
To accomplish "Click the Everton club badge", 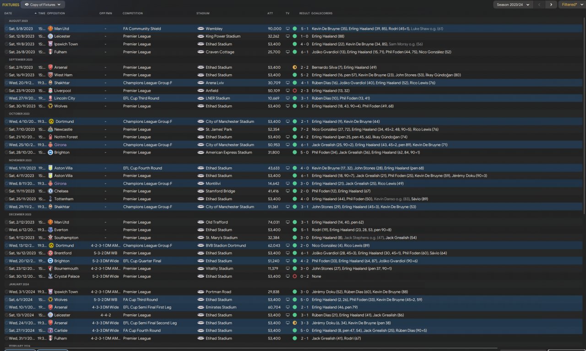I will pyautogui.click(x=50, y=230).
